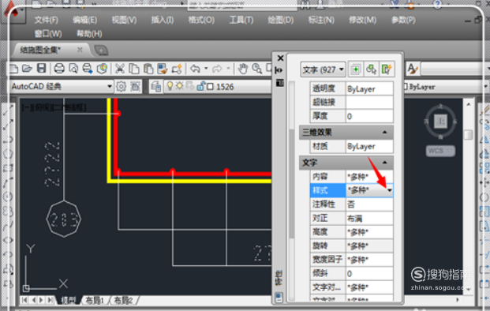Toggle PICKADD in the properties palette
Screen dimensions: 490x311
356,69
